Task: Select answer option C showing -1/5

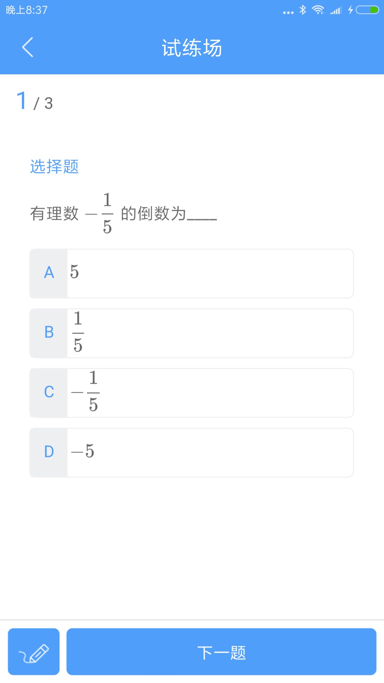Action: click(x=192, y=393)
